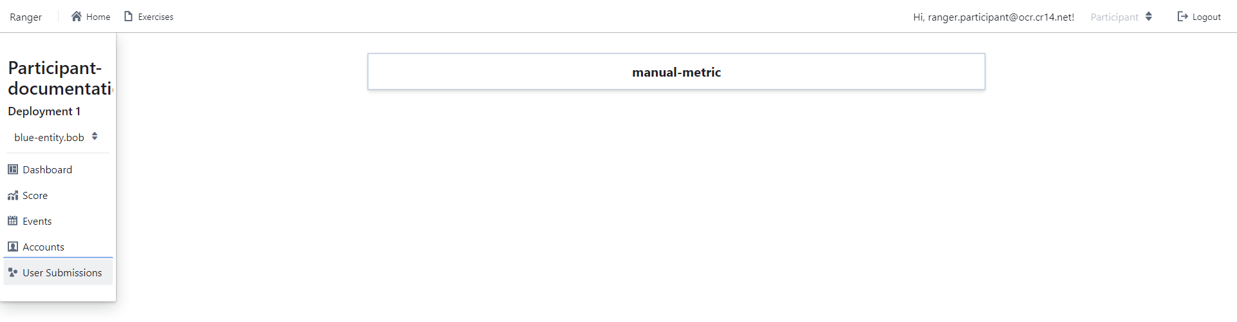Click the Ranger brand link
This screenshot has height=322, width=1237.
pos(26,17)
